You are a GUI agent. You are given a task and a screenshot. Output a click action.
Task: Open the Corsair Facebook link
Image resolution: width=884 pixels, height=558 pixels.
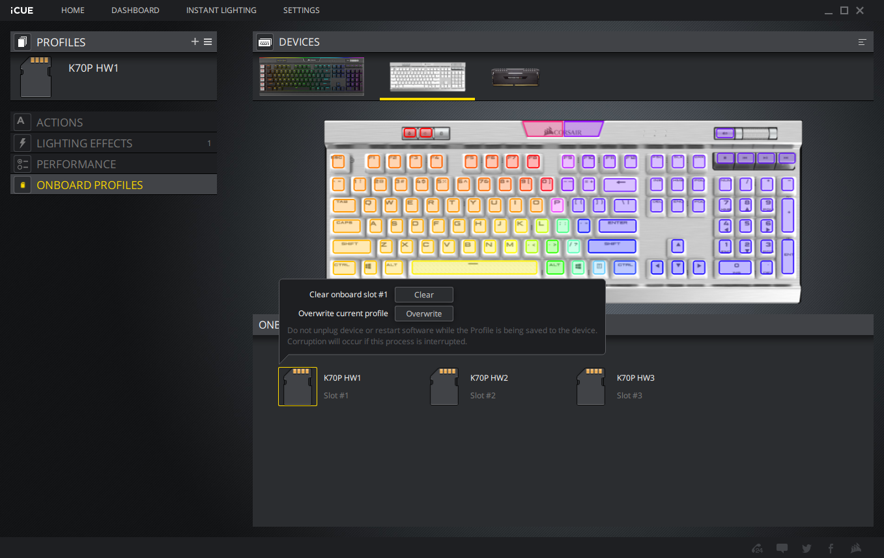[x=831, y=548]
